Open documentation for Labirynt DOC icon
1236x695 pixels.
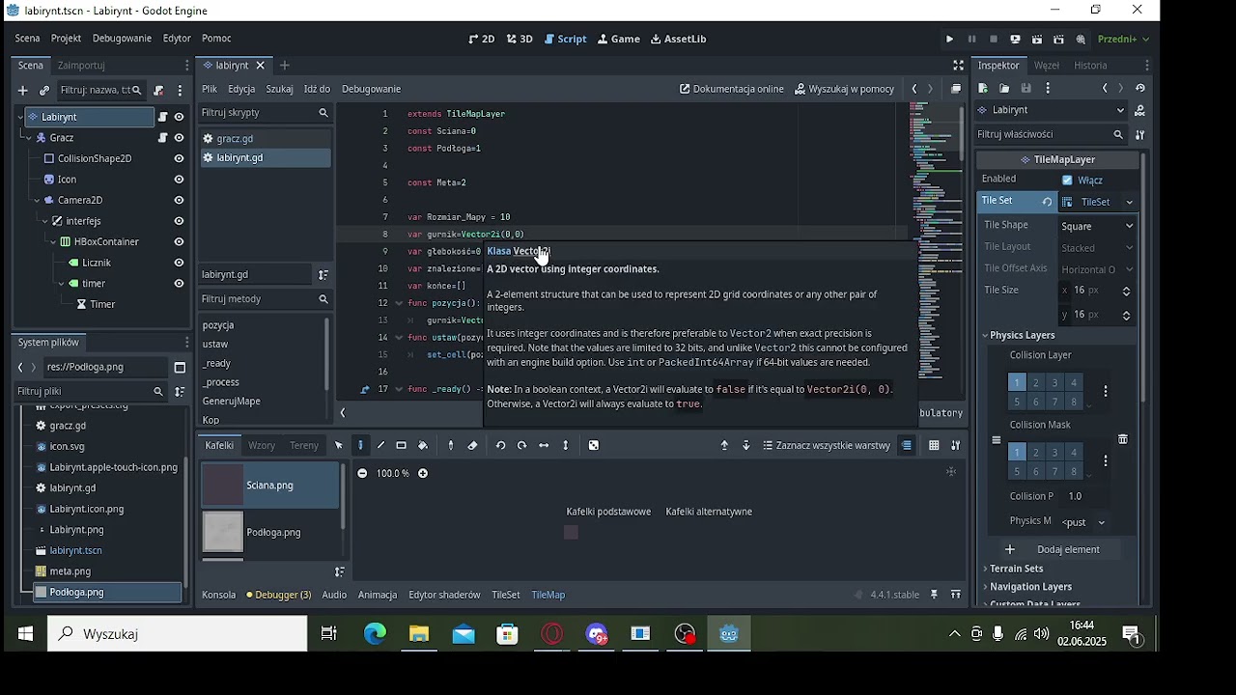pyautogui.click(x=1140, y=110)
